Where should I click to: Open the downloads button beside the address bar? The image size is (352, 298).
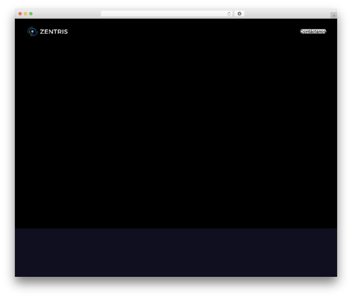point(239,13)
